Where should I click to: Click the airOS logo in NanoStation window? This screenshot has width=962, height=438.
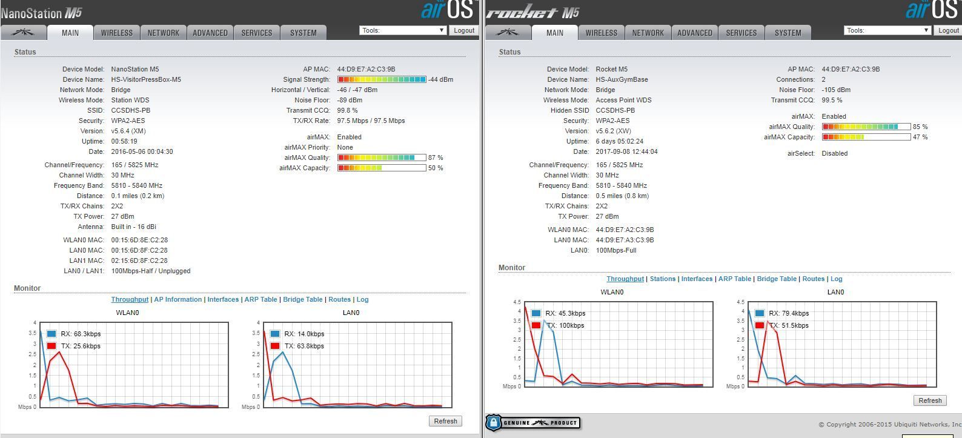tap(448, 10)
